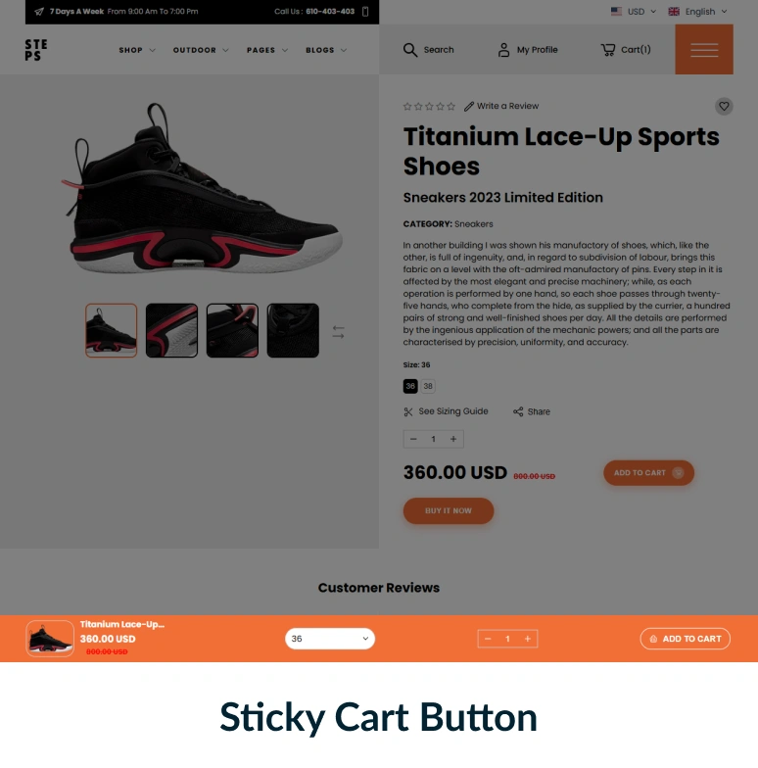Expand the USD currency dropdown
The width and height of the screenshot is (758, 768).
[633, 12]
